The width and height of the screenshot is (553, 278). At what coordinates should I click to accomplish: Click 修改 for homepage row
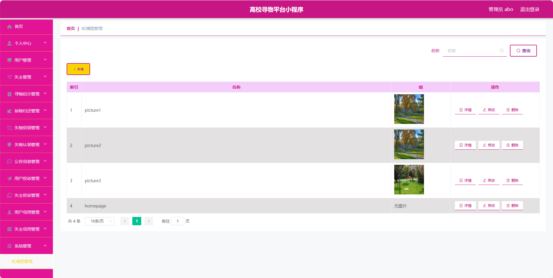click(x=489, y=206)
